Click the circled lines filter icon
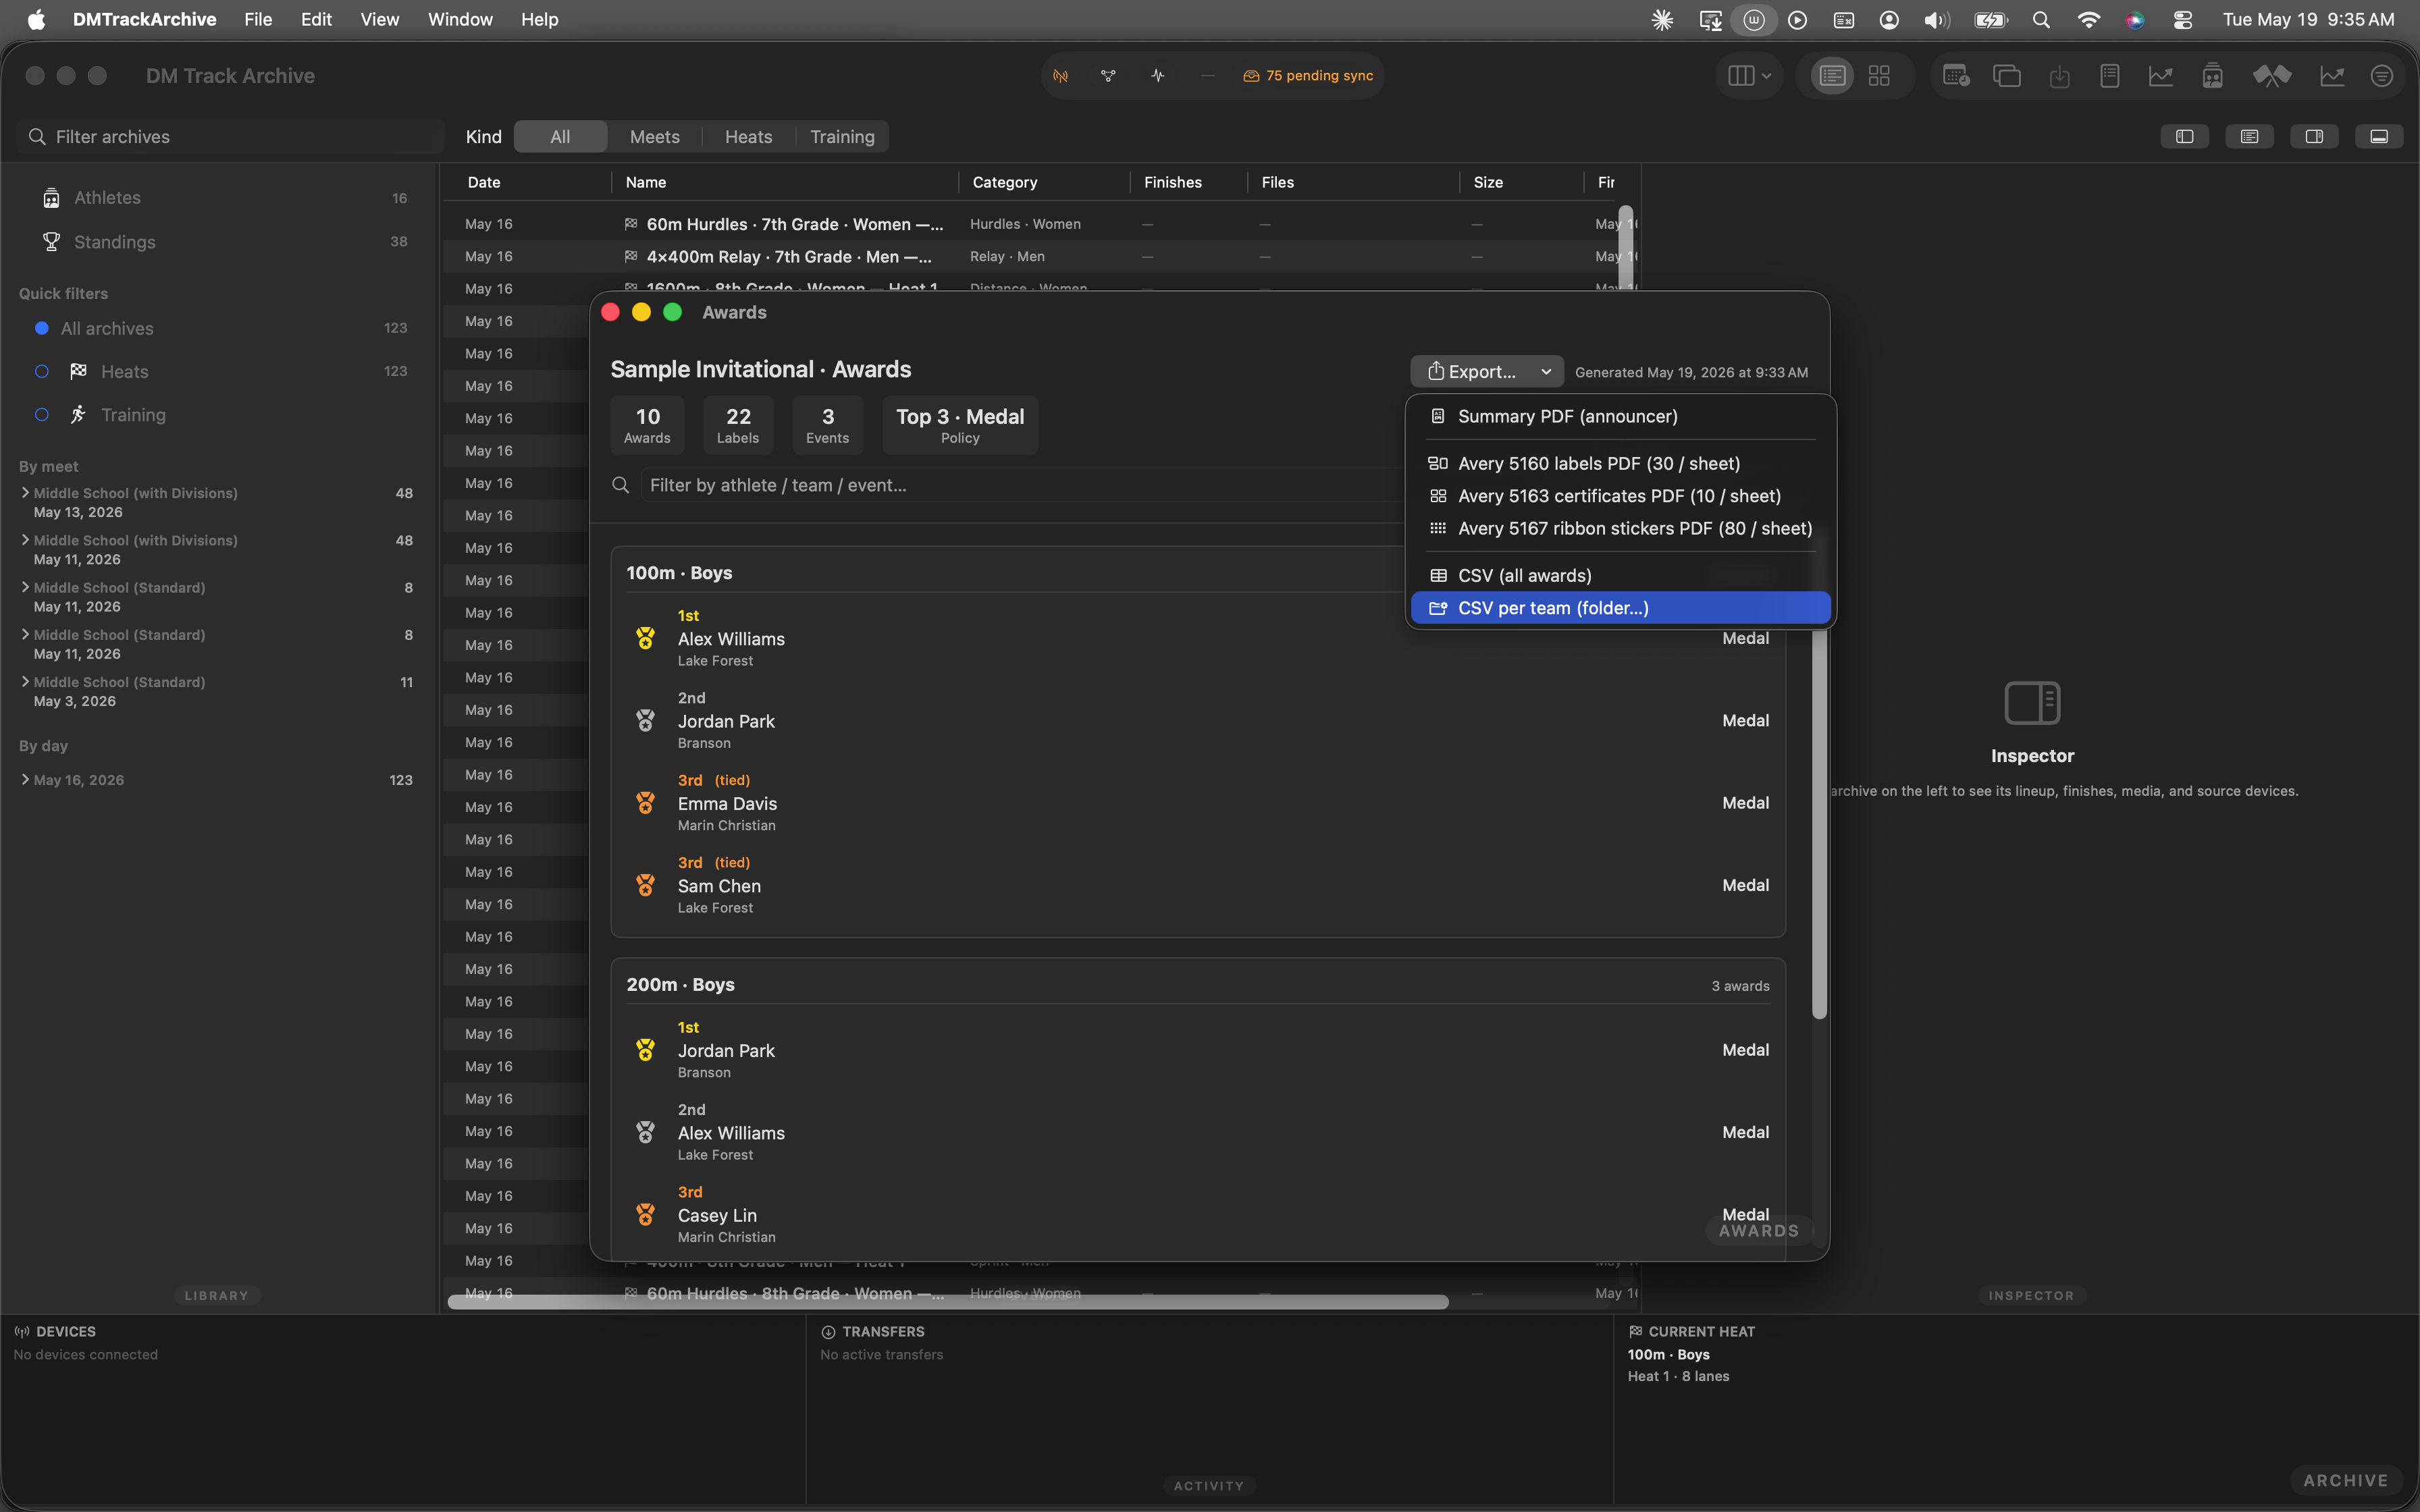 click(2382, 76)
